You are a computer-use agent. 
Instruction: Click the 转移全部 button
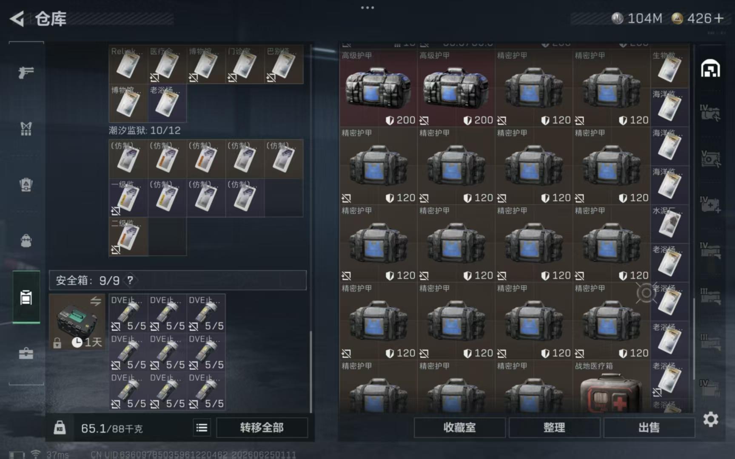tap(262, 428)
